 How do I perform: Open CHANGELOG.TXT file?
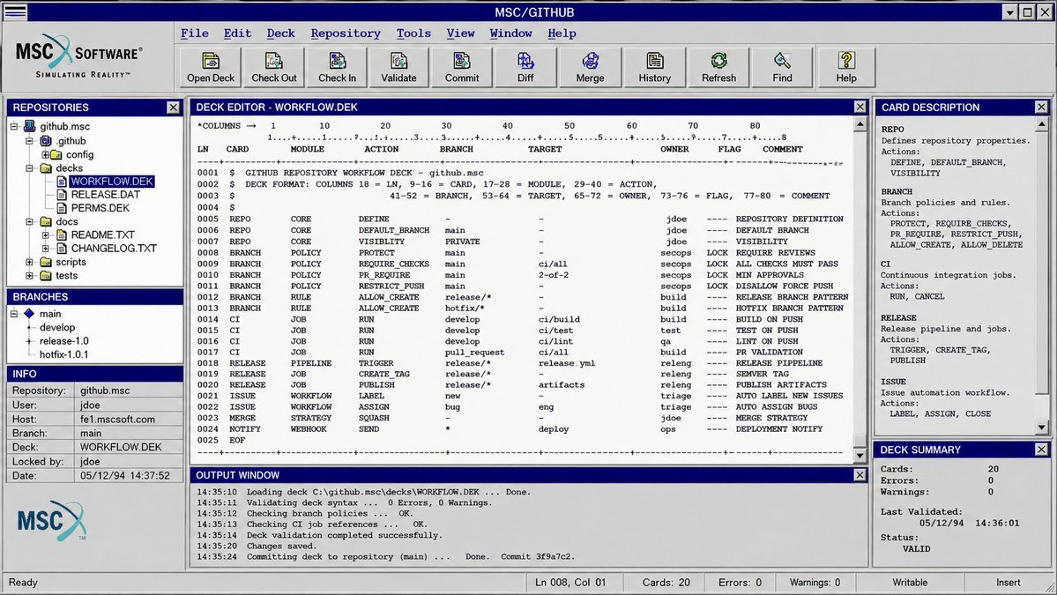pyautogui.click(x=113, y=248)
